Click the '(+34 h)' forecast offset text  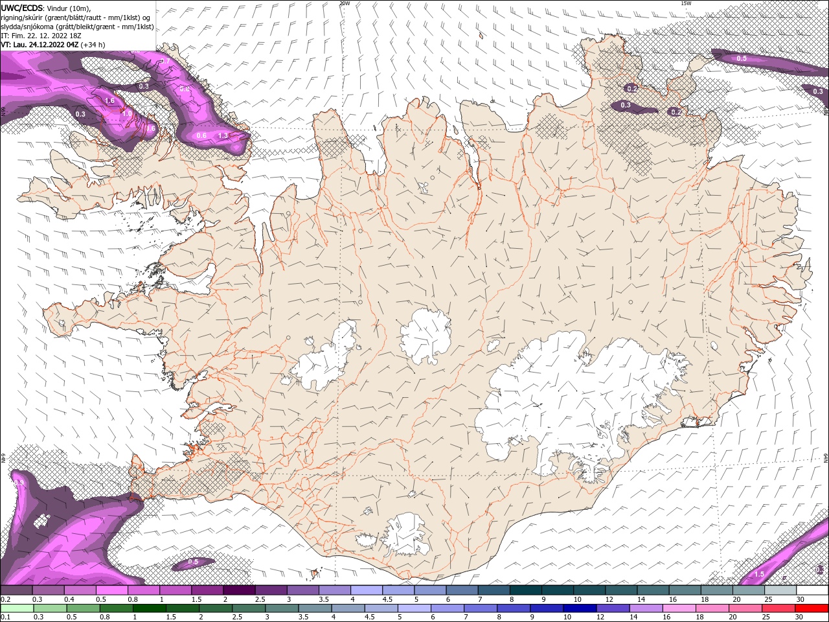(93, 45)
